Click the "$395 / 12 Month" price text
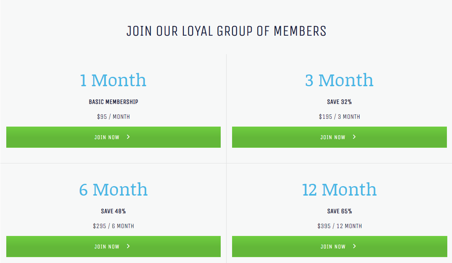452x263 pixels. (339, 226)
